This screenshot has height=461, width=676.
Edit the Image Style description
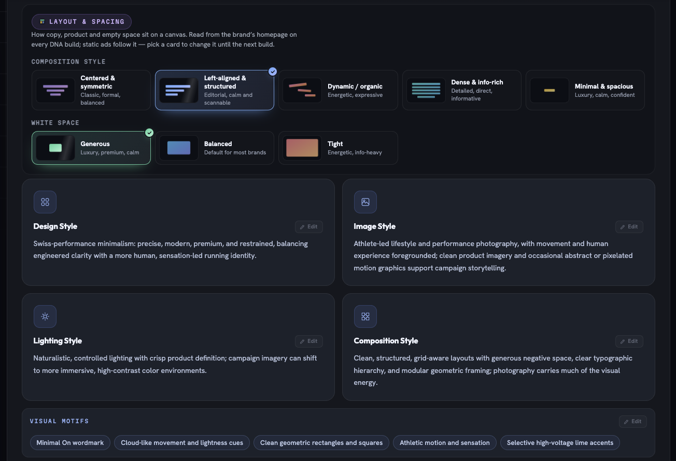(x=629, y=226)
